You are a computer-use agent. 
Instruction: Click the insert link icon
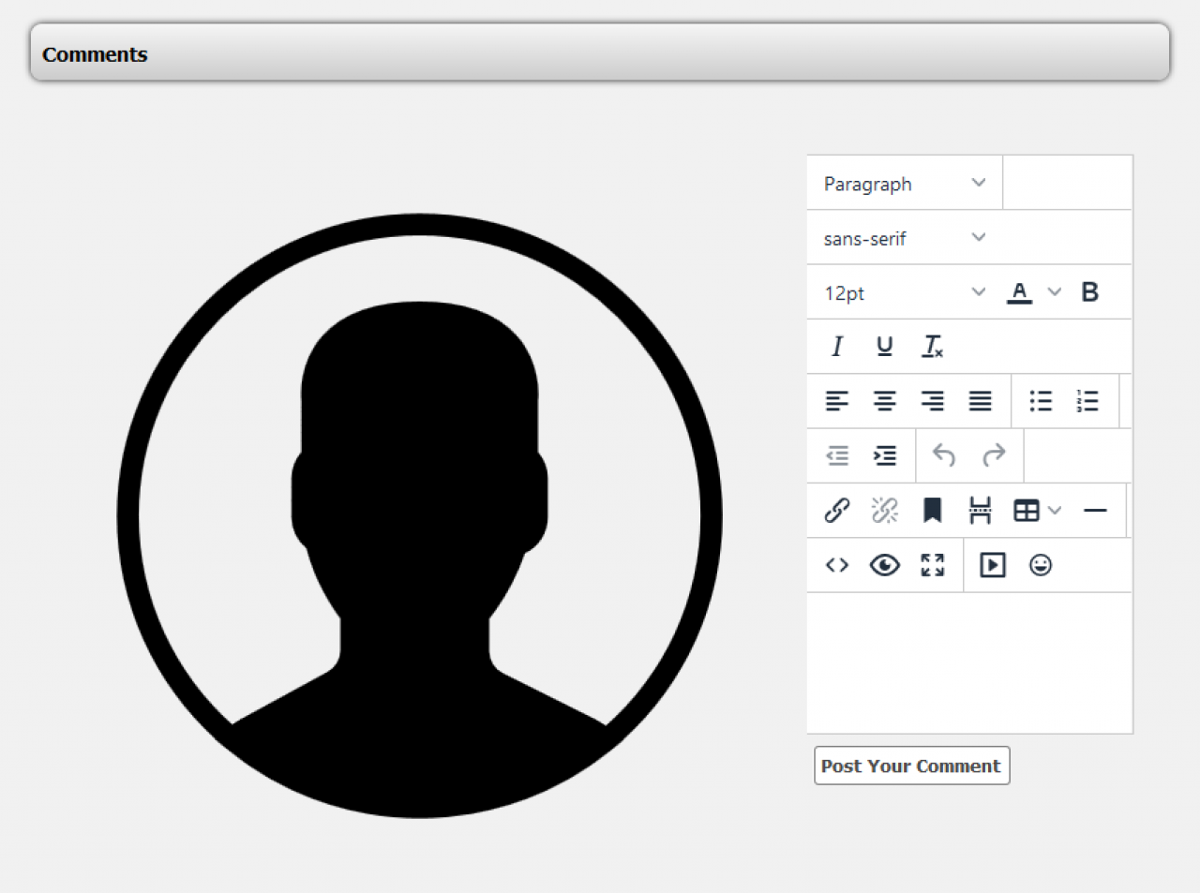click(837, 511)
